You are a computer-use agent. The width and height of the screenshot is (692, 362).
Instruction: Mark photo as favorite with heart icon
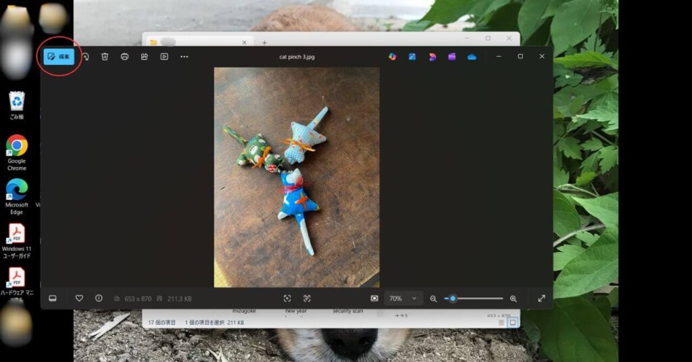pyautogui.click(x=79, y=299)
